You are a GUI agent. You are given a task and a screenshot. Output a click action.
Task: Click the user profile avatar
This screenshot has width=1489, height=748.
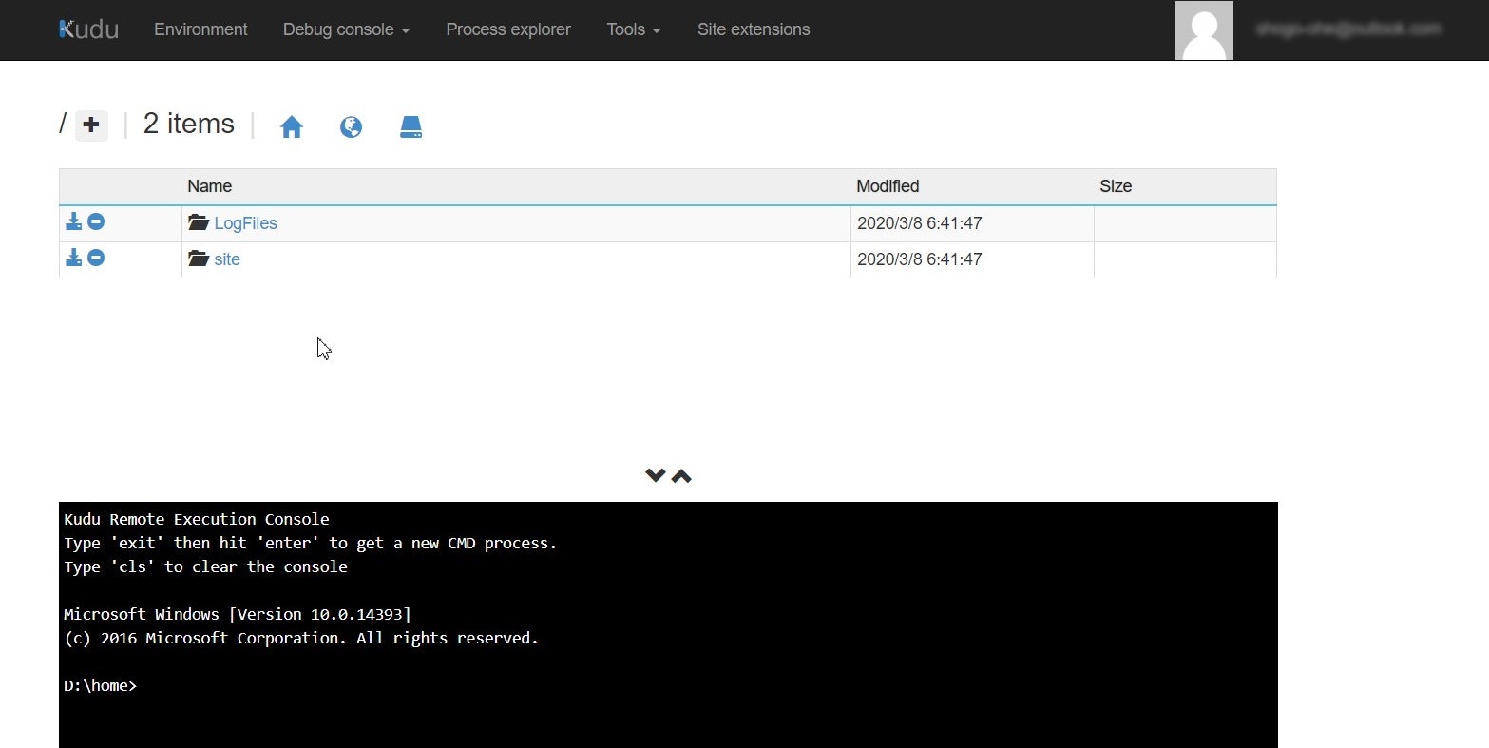click(x=1203, y=29)
